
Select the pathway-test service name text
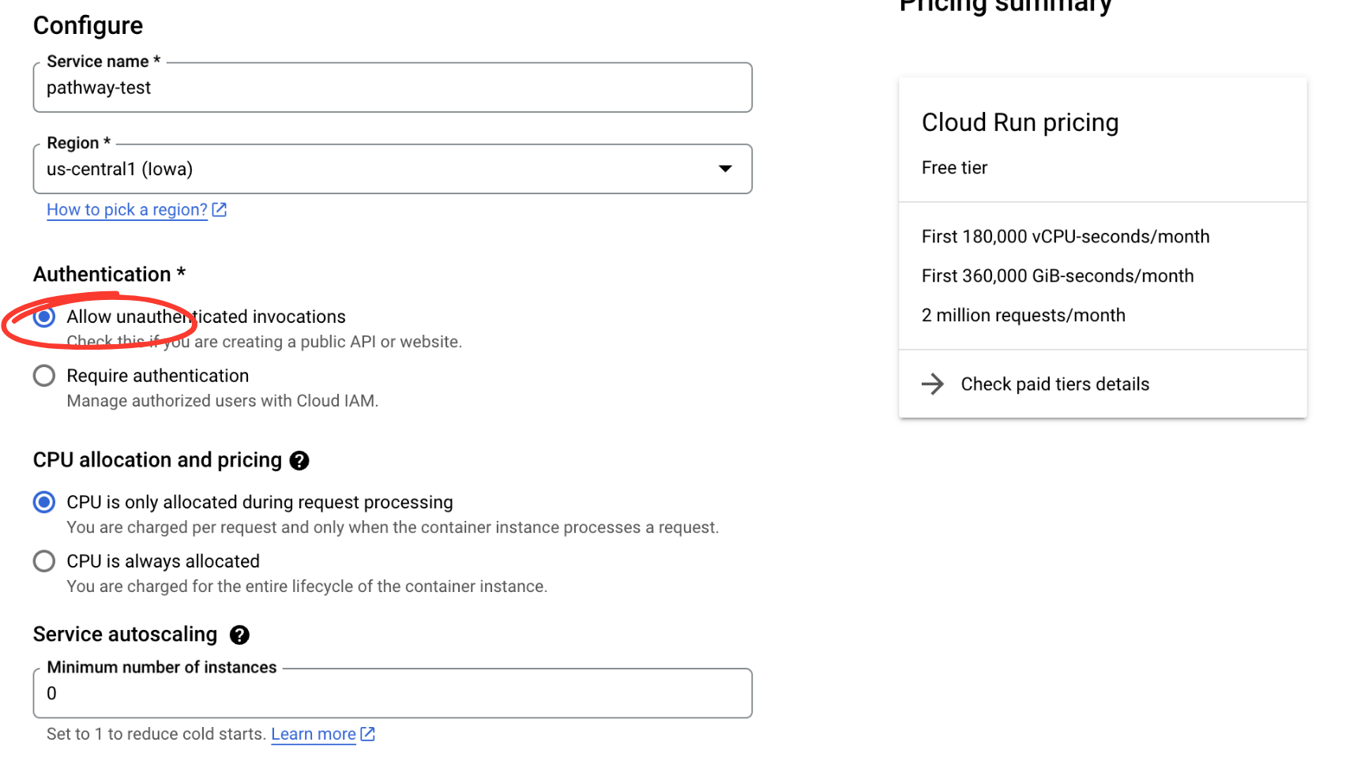(99, 88)
